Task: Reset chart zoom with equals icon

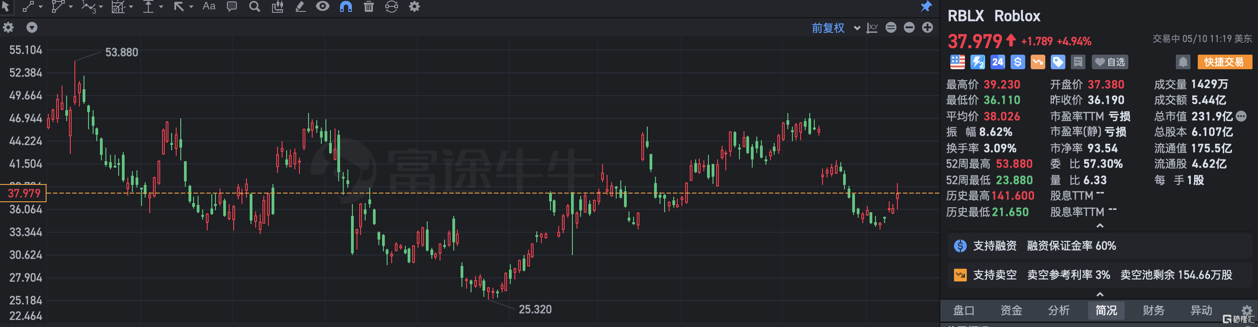Action: point(891,27)
